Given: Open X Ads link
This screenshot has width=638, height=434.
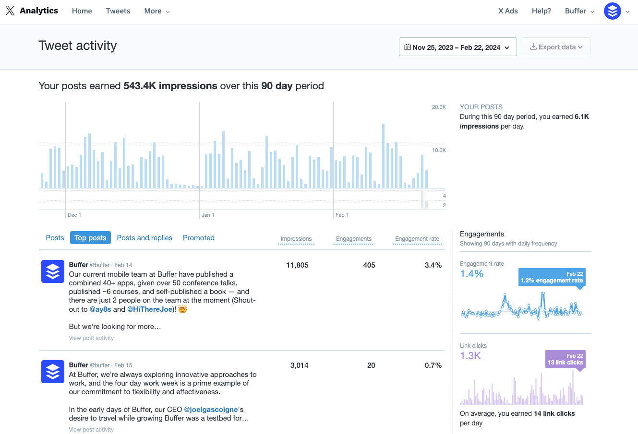Looking at the screenshot, I should tap(508, 11).
